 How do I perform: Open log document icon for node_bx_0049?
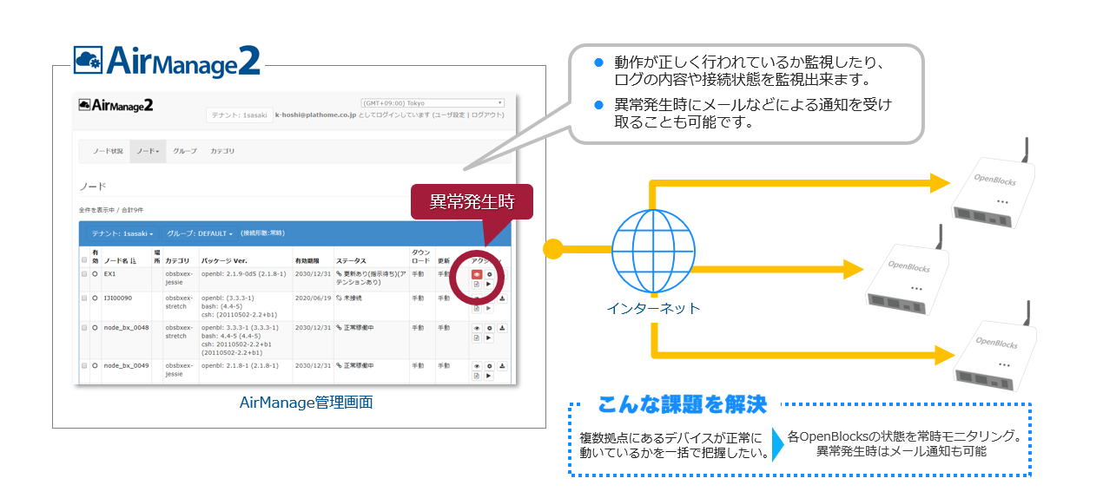(477, 376)
